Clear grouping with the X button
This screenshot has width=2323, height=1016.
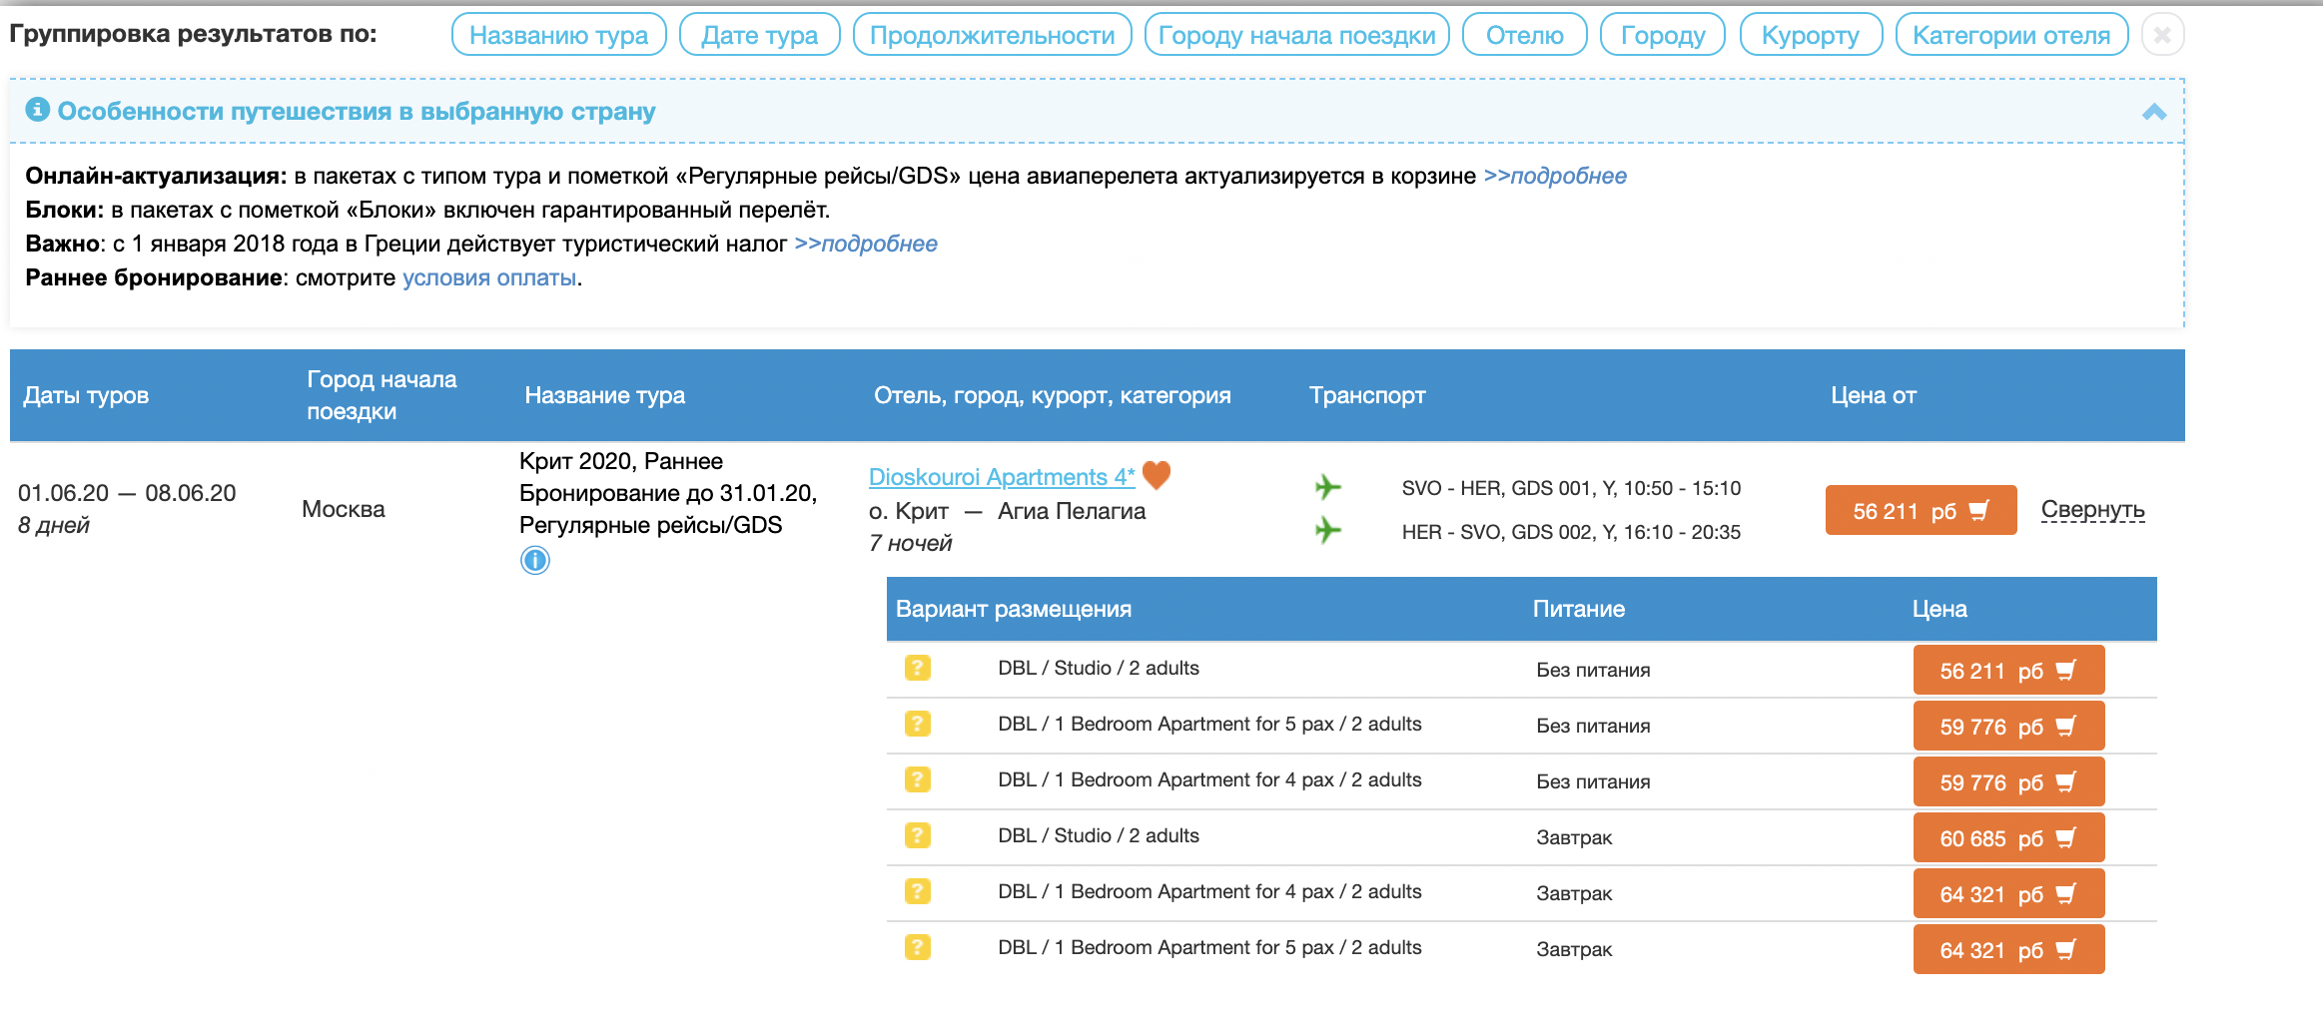[2162, 36]
